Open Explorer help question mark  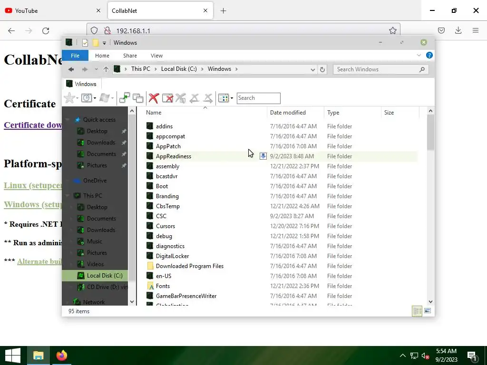429,55
